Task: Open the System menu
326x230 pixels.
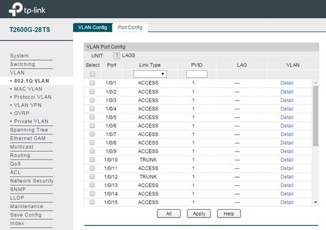Action: pos(19,56)
